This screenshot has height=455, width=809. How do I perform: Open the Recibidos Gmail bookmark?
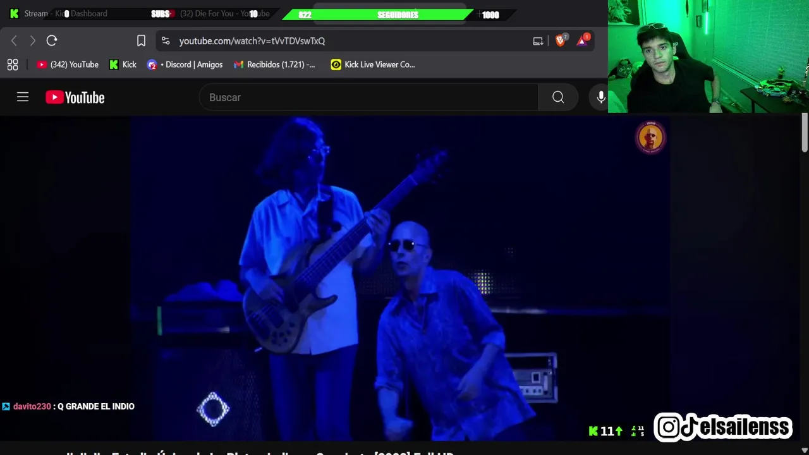pyautogui.click(x=274, y=64)
